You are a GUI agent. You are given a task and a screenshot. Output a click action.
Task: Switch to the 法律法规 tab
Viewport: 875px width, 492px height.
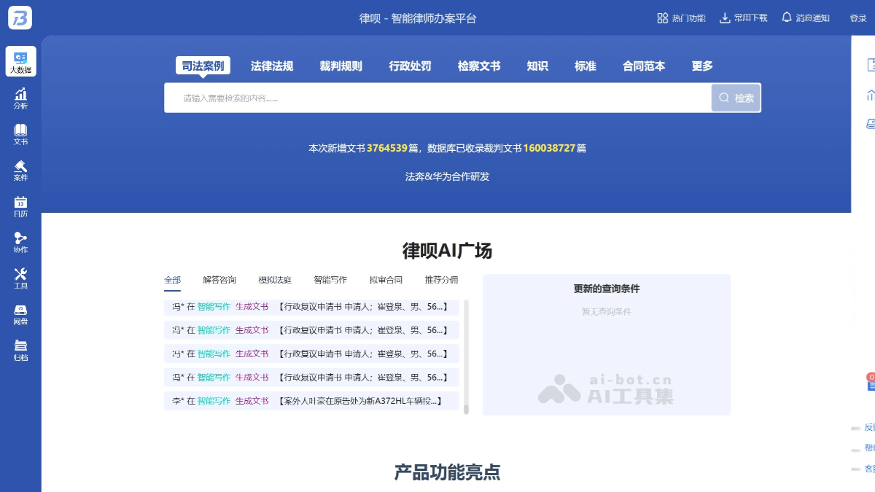271,66
